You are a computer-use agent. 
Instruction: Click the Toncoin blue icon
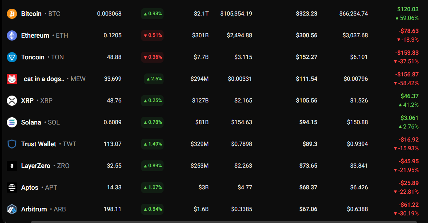[12, 57]
